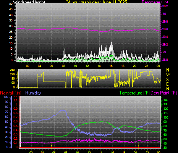This screenshot has width=178, height=153.
Task: Click yellow dotted marker after hour 20
Action: click(x=138, y=146)
